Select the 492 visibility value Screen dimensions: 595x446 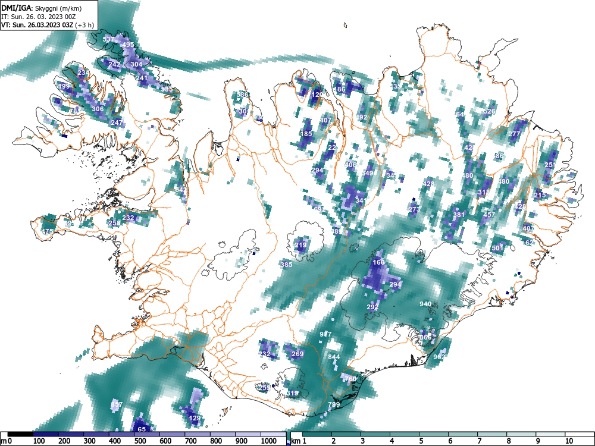coord(361,118)
